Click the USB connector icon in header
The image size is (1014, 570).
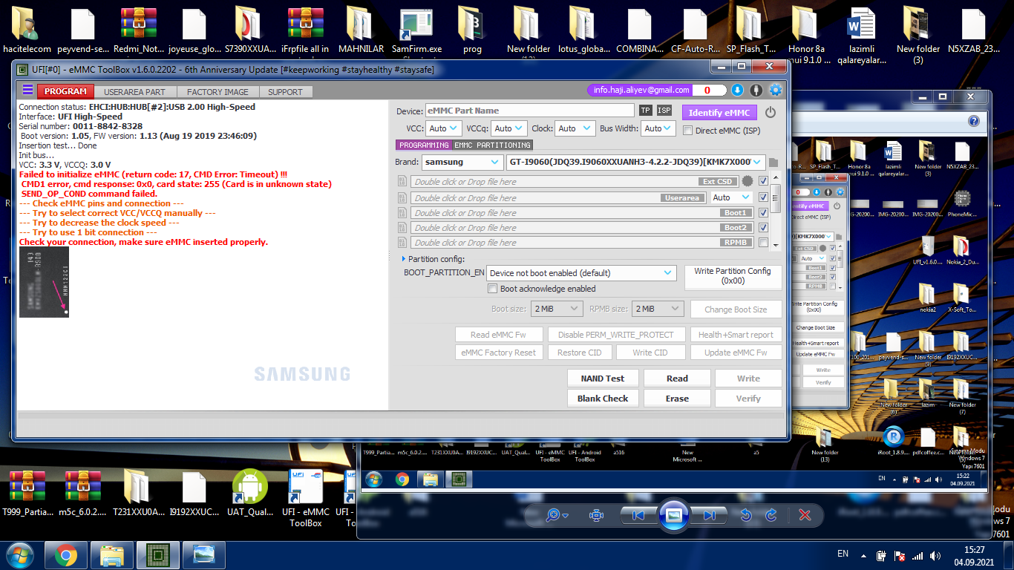click(756, 91)
